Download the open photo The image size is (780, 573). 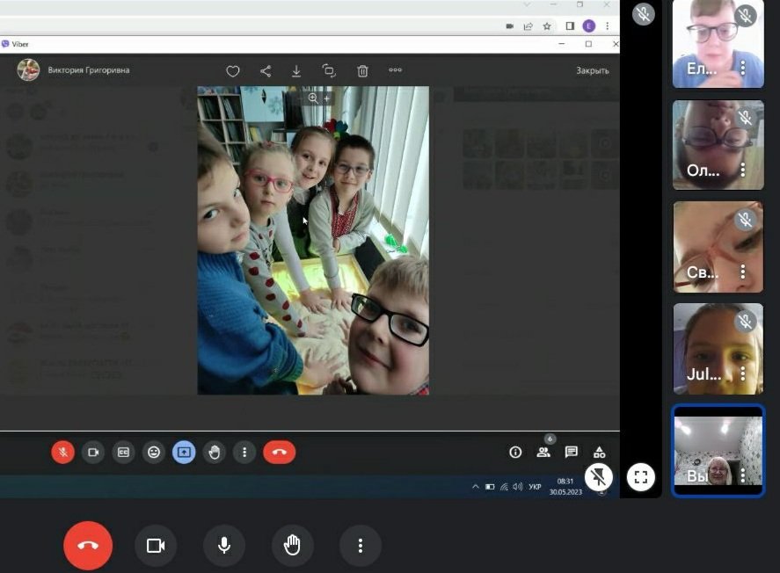point(296,71)
